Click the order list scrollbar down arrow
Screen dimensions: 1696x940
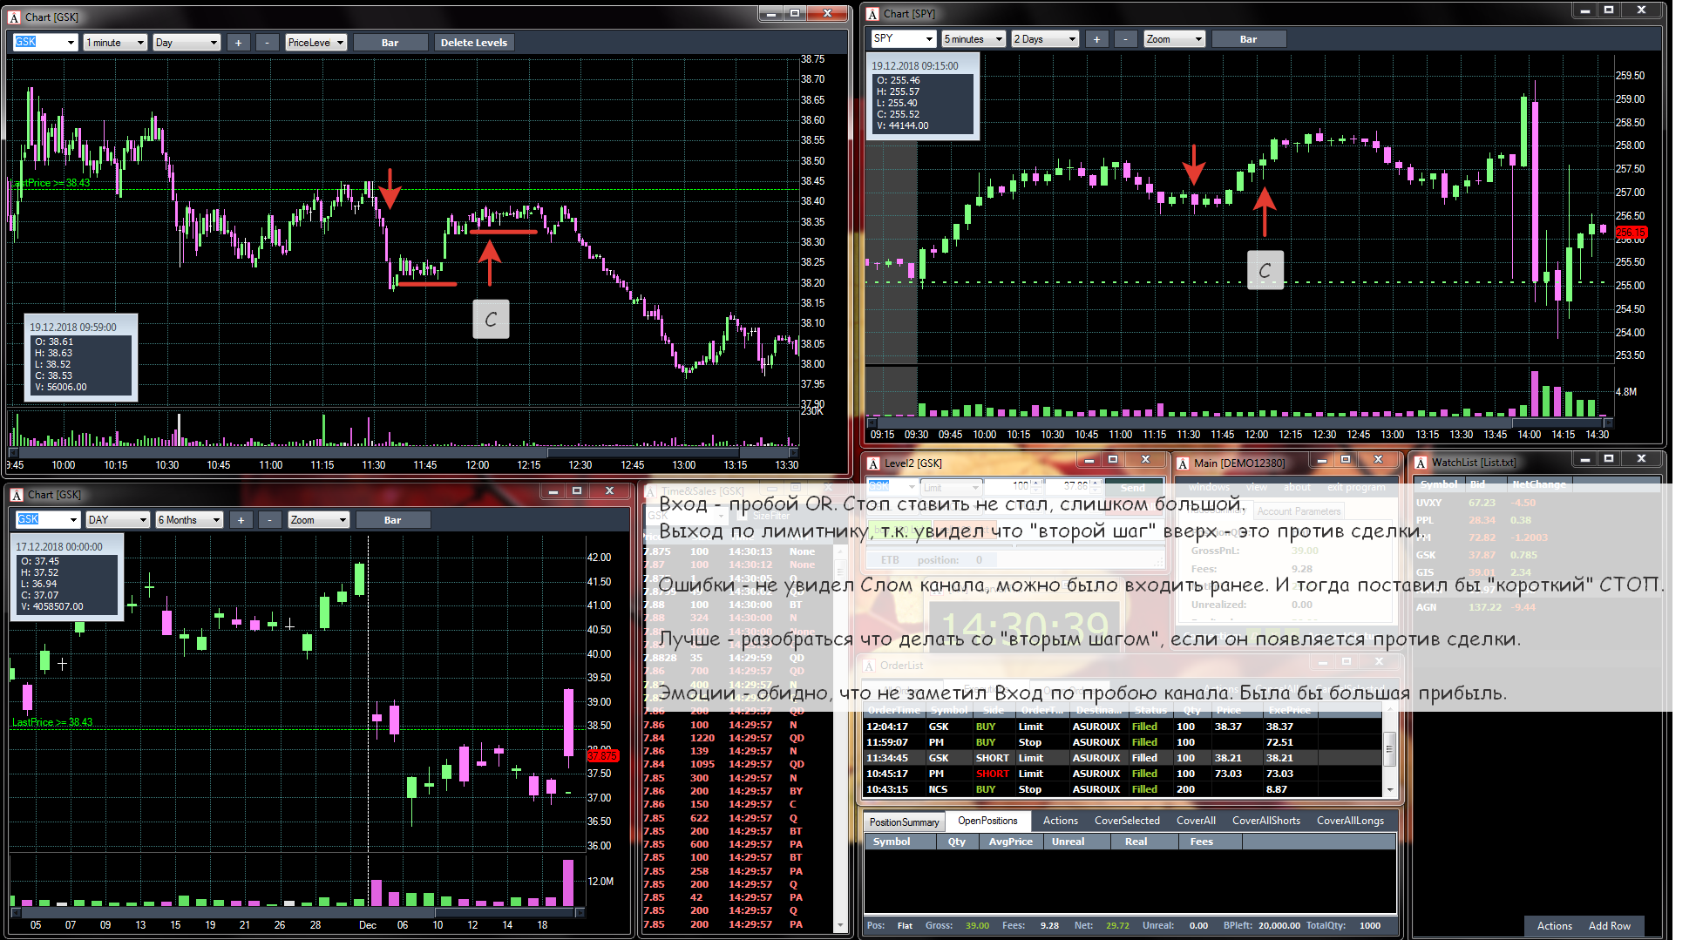click(x=1390, y=790)
